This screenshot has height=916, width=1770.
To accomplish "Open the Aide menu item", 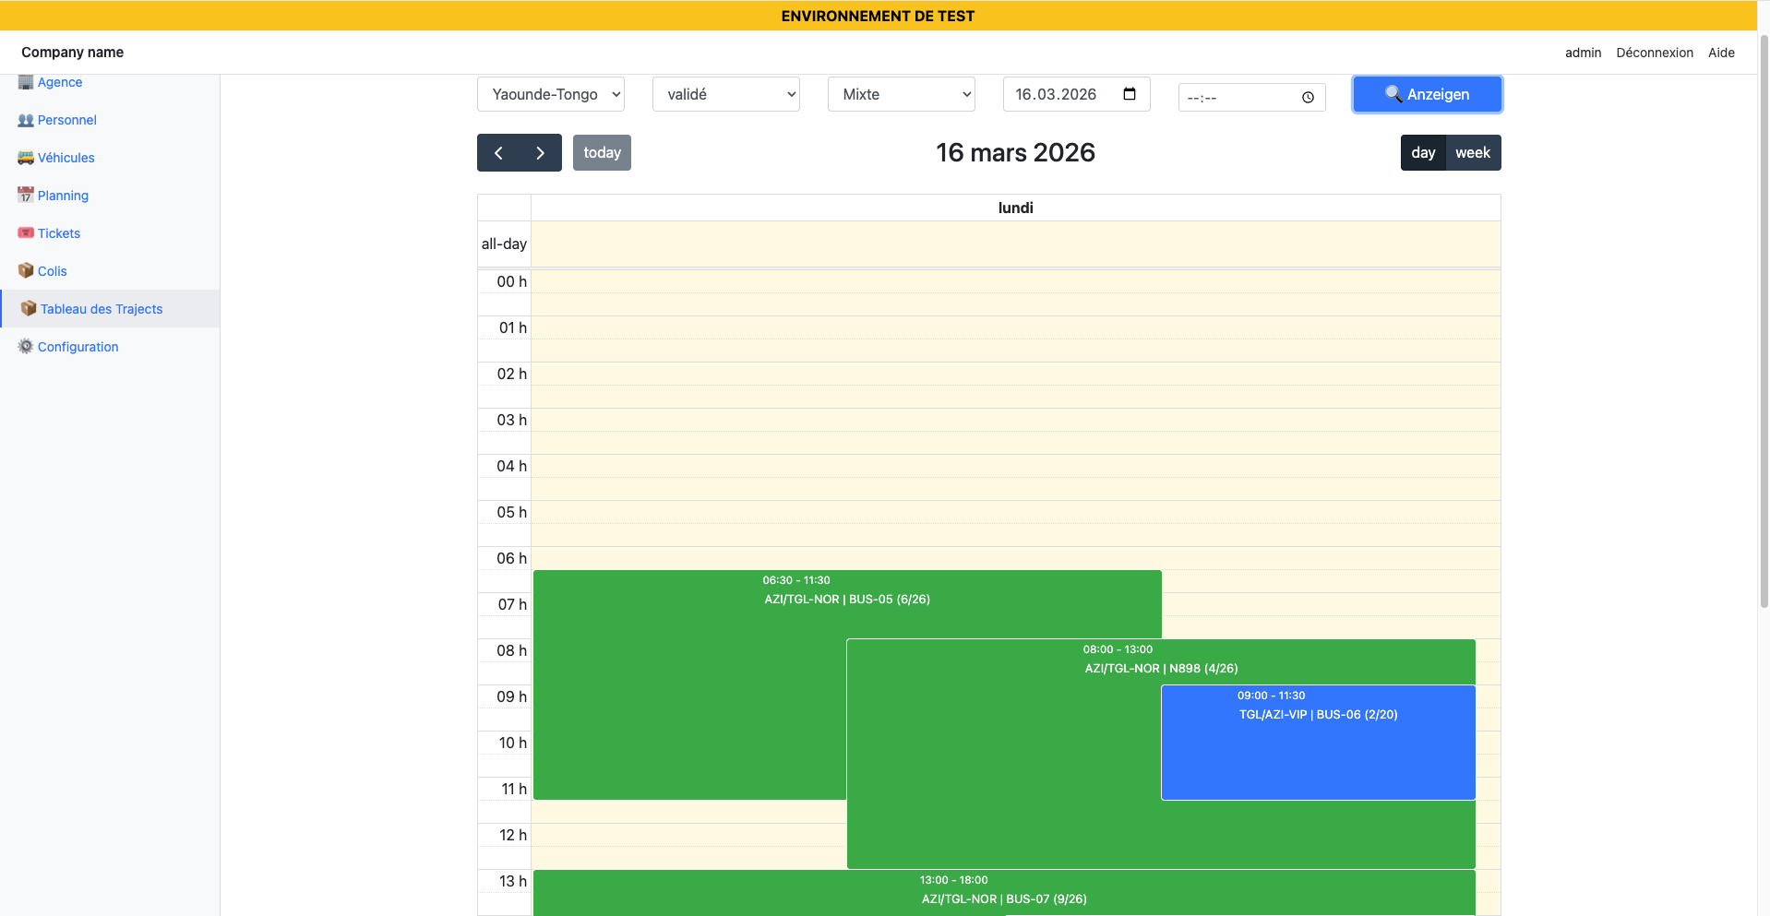I will (1721, 53).
